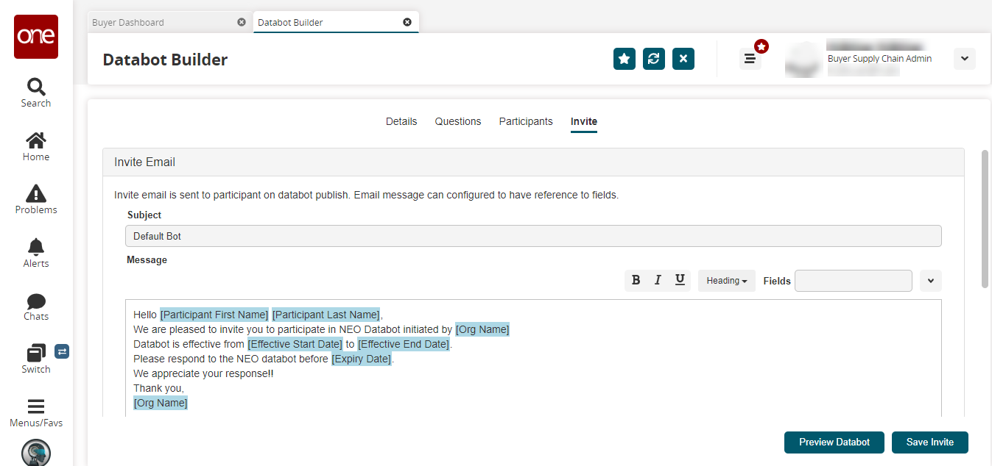Click the red star notification badge

(761, 46)
